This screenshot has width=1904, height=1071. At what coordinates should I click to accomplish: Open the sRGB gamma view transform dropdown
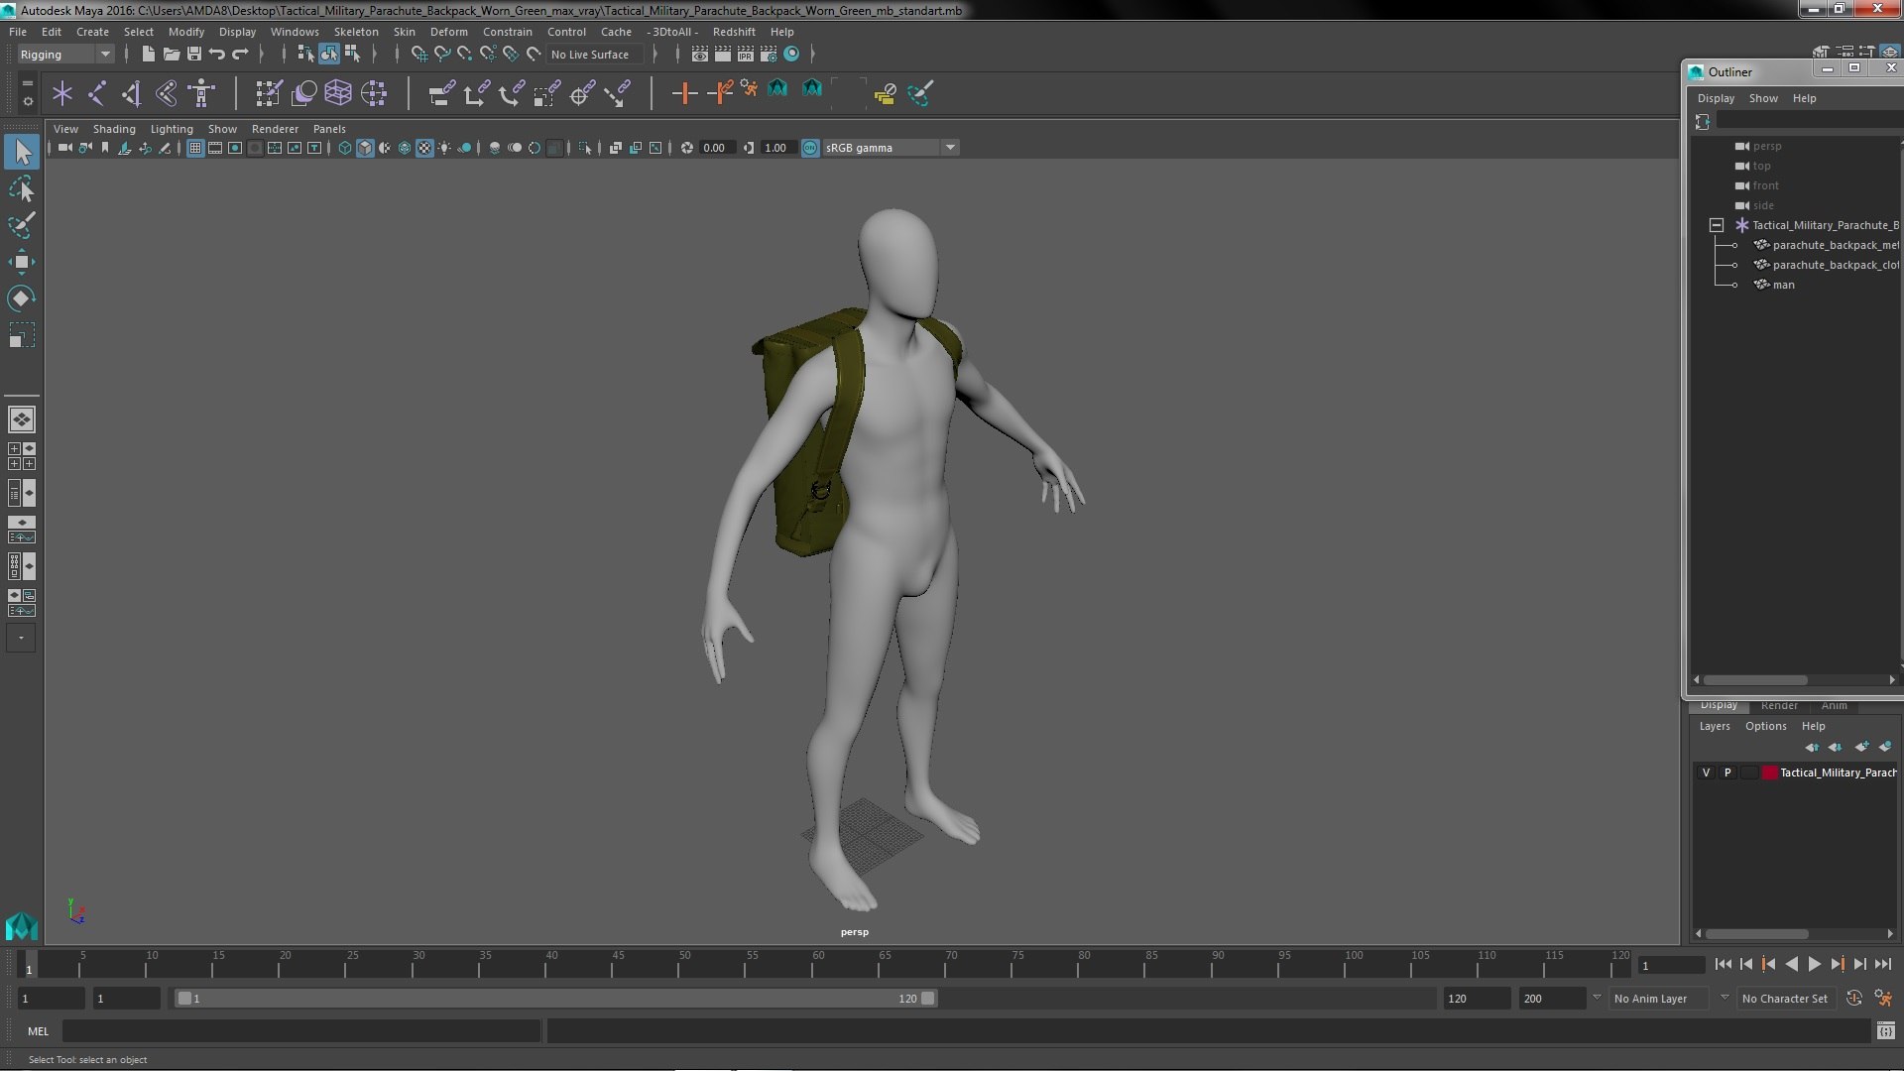(891, 148)
